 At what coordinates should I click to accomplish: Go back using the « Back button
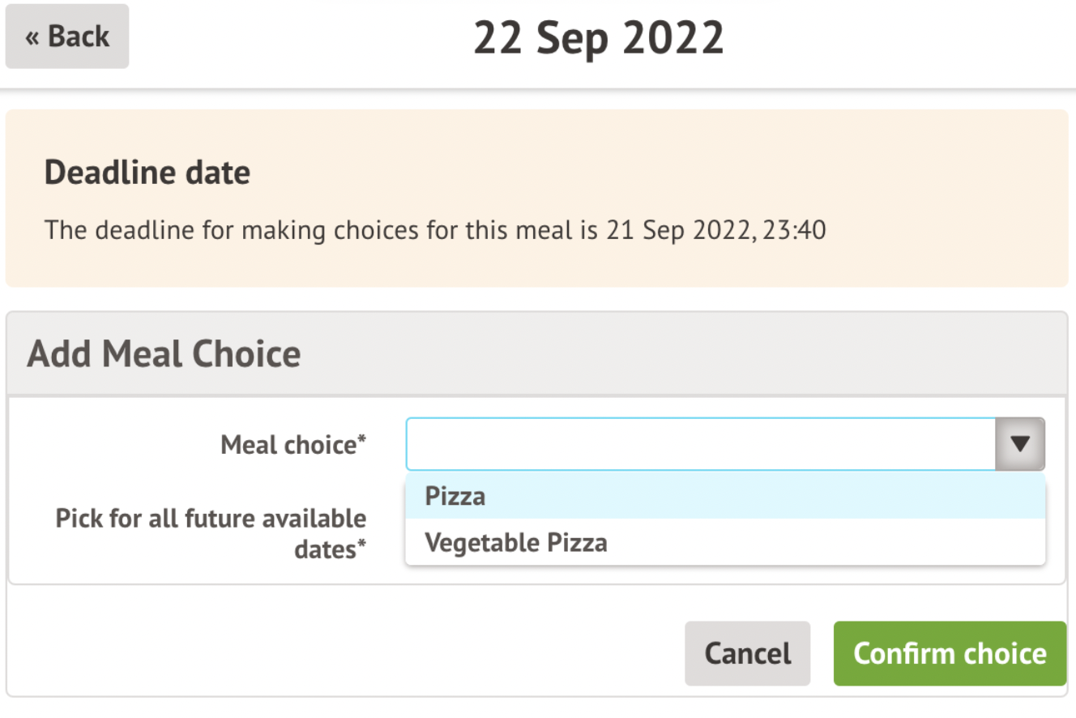tap(67, 36)
